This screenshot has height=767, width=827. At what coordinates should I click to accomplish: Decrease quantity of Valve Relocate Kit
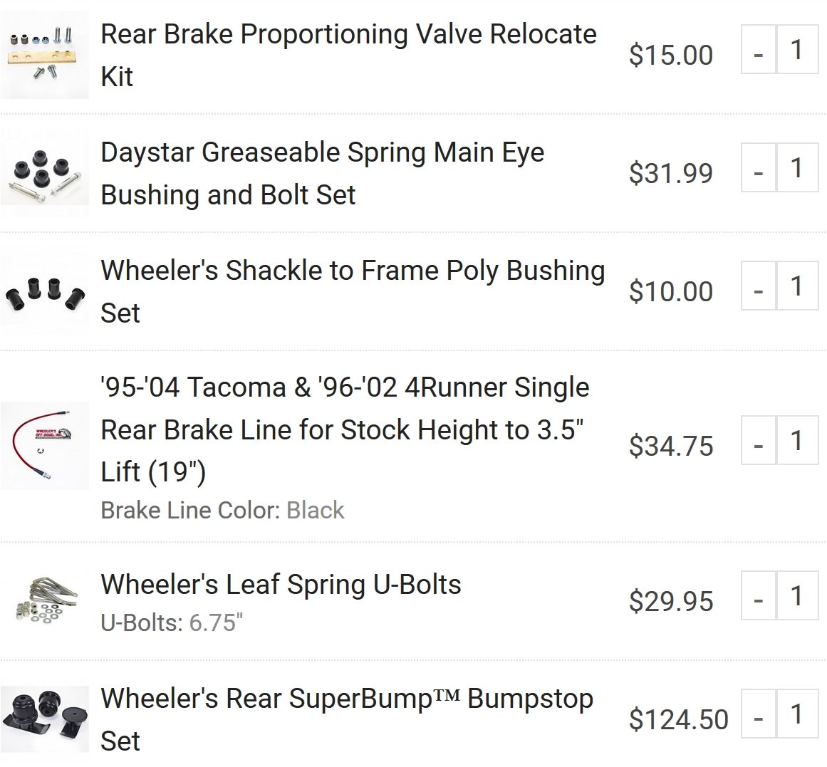pyautogui.click(x=759, y=50)
